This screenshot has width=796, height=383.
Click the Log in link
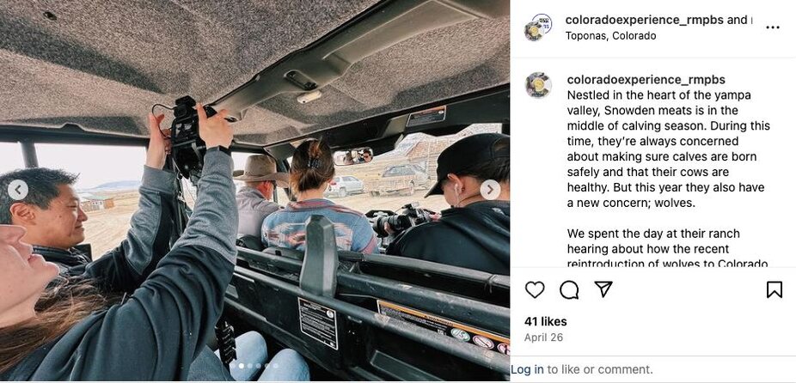pos(527,369)
